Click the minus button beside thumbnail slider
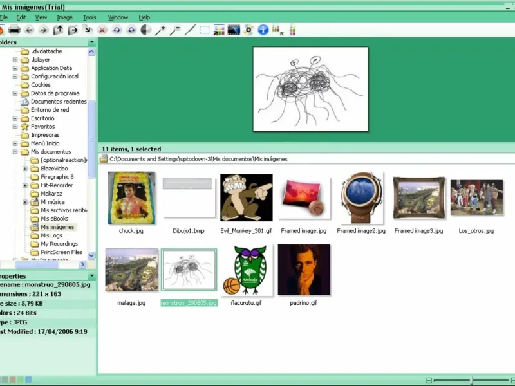This screenshot has height=386, width=515. pos(428,380)
